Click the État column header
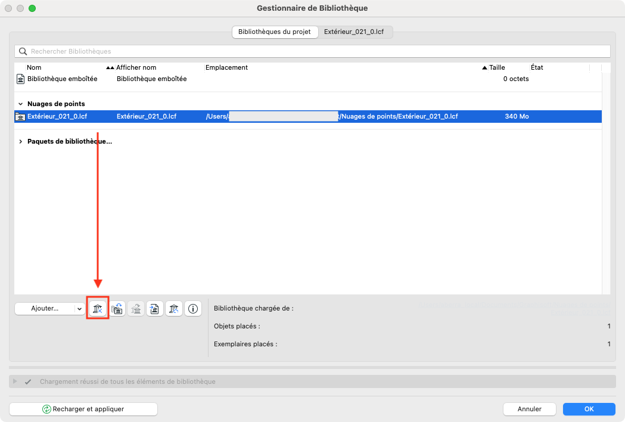This screenshot has height=422, width=625. pos(537,68)
